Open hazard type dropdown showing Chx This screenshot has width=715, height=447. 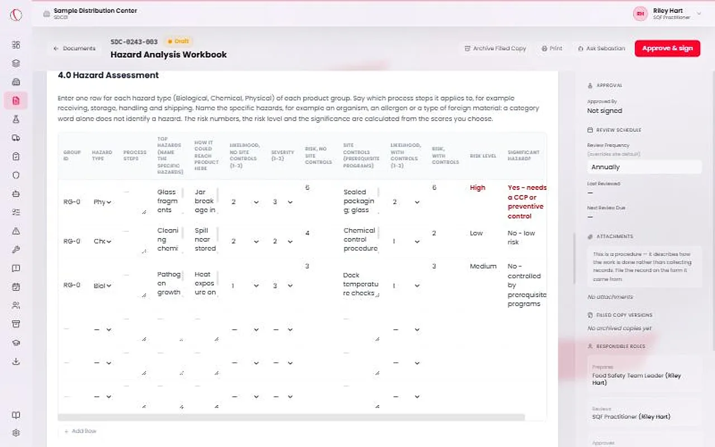(x=102, y=241)
